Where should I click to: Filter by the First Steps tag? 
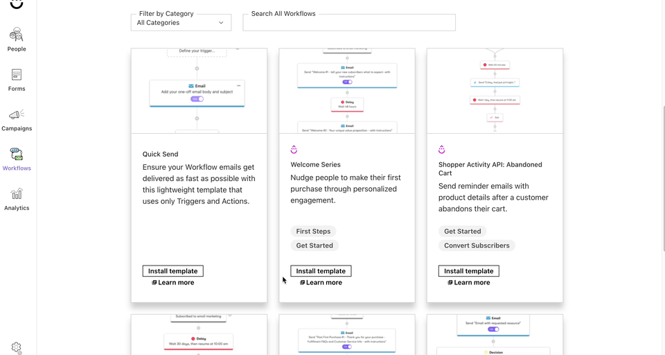tap(313, 232)
